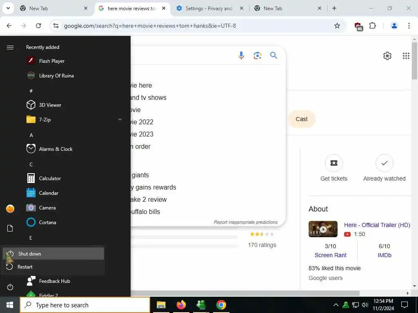
Task: Click user account avatar in Start
Action: tap(10, 209)
